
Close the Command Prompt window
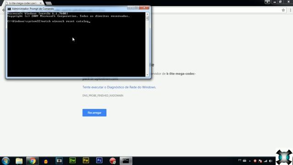[144, 8]
